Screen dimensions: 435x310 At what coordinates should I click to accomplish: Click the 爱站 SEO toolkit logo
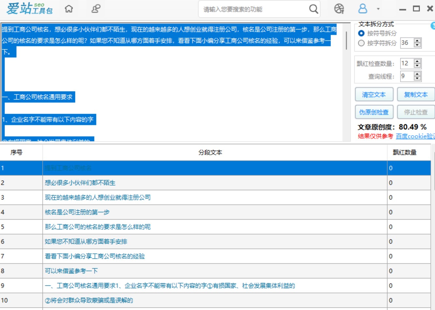(29, 9)
